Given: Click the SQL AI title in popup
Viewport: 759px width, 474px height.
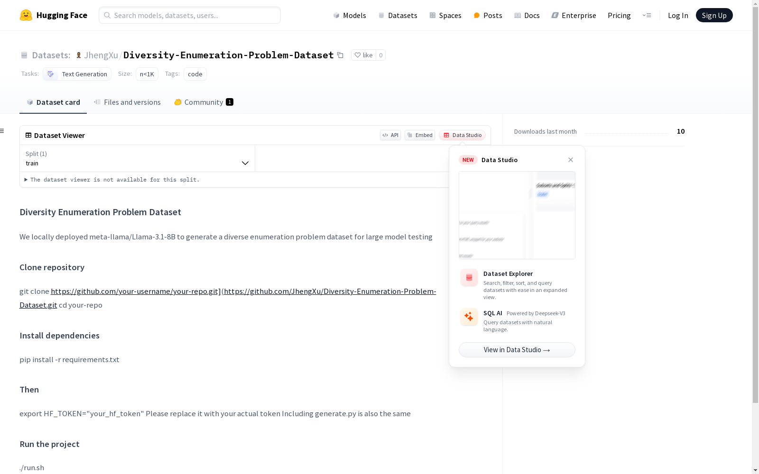Looking at the screenshot, I should tap(493, 313).
